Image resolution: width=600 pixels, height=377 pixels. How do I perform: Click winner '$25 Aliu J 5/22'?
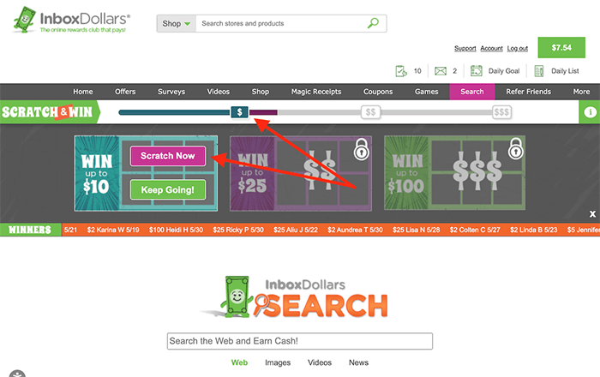(296, 230)
